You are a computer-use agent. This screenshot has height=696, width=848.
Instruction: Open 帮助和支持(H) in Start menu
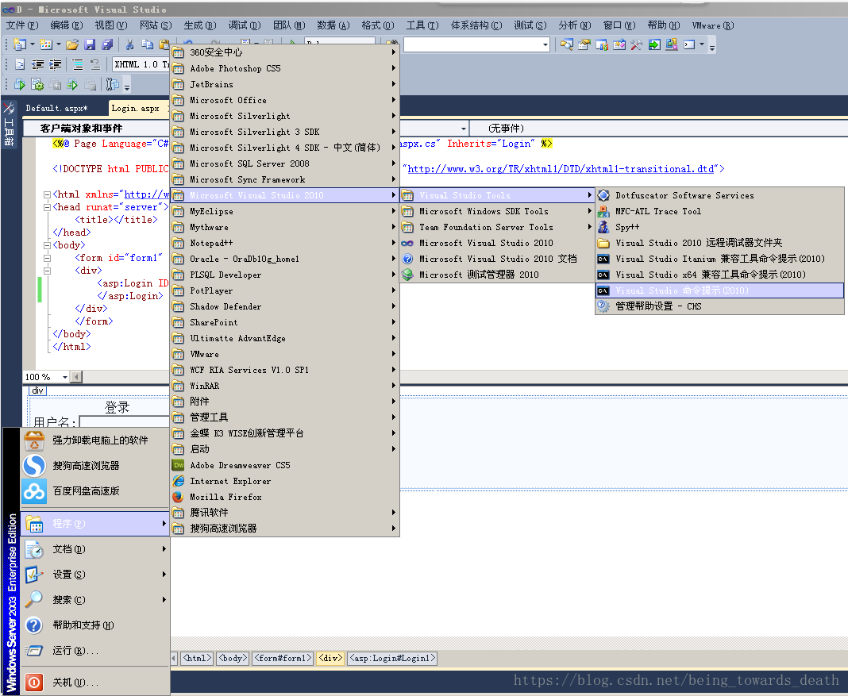pyautogui.click(x=95, y=625)
